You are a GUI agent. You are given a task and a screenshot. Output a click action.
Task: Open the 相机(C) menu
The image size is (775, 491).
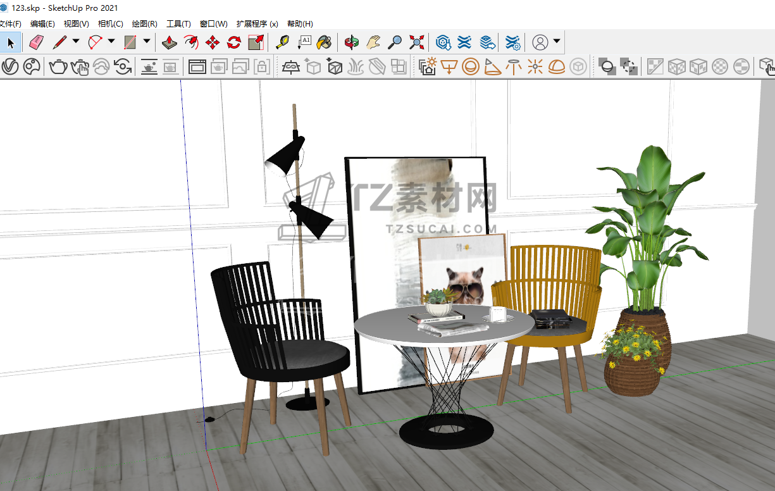point(111,24)
